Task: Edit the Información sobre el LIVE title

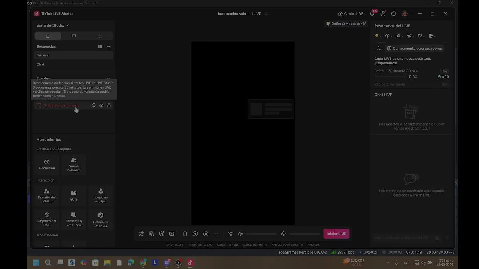Action: [239, 14]
